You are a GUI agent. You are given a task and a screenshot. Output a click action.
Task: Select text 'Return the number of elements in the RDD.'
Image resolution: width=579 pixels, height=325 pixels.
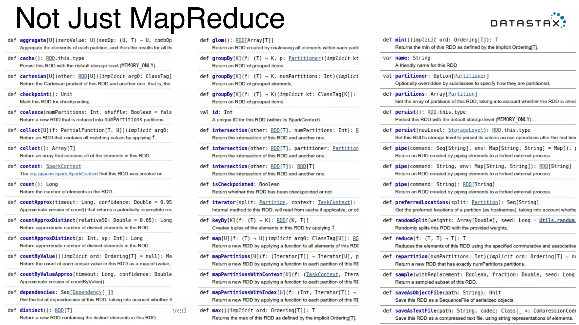pos(66,192)
